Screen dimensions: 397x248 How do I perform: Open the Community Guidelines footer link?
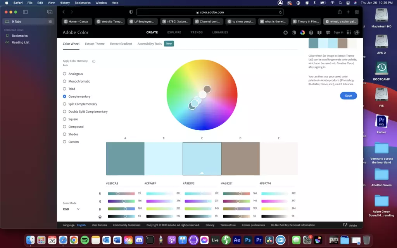(x=127, y=225)
